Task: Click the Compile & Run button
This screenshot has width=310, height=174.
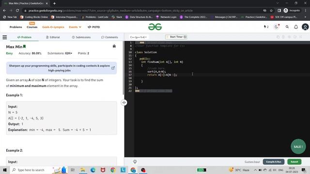Action: [274, 162]
